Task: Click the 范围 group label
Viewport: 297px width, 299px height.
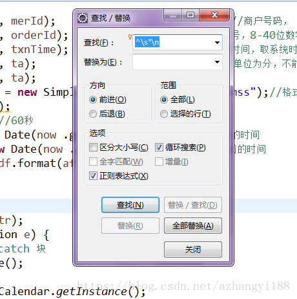Action: [168, 85]
